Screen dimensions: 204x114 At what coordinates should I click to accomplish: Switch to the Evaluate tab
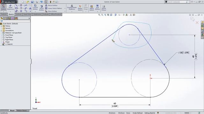(x=46, y=14)
